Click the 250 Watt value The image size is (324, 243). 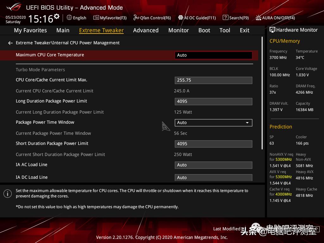[x=183, y=154]
